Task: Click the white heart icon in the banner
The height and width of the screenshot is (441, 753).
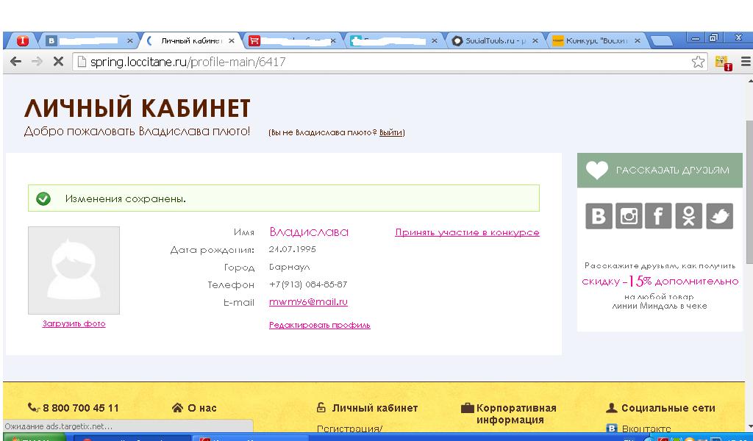Action: click(x=596, y=170)
